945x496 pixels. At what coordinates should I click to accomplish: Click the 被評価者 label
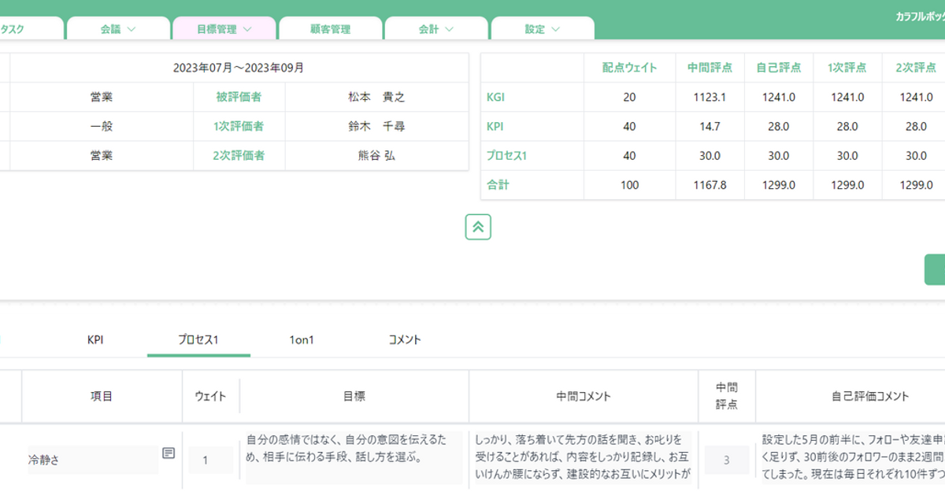point(239,97)
